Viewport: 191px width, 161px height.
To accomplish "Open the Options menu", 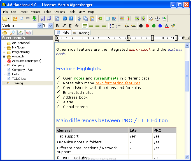I will [x=60, y=12].
